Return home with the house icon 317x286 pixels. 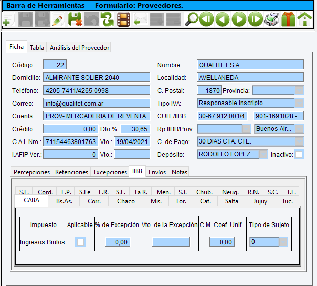point(305,19)
